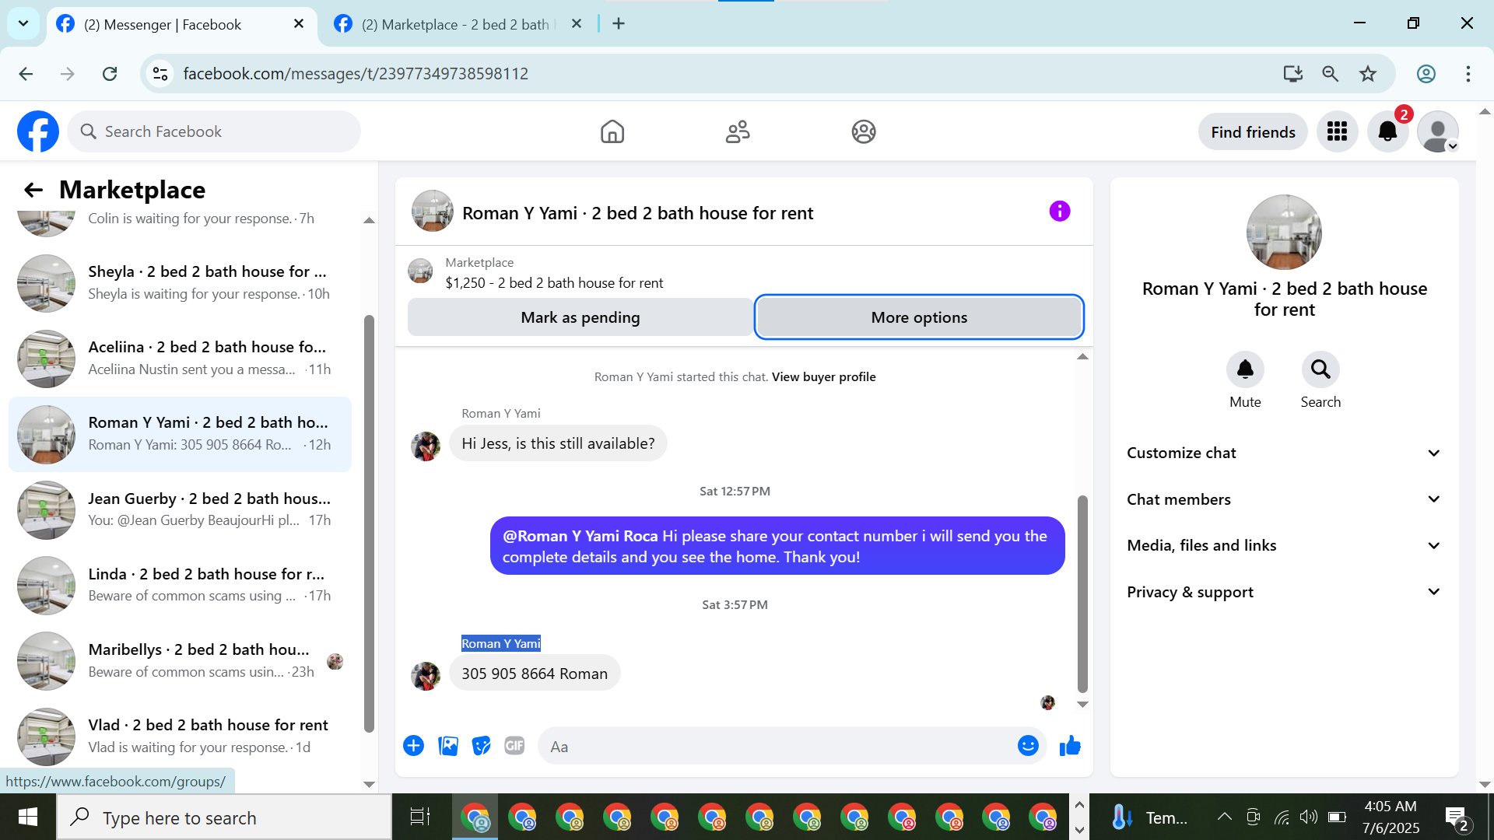Open Chrome three-dot menu
This screenshot has height=840, width=1494.
point(1468,74)
